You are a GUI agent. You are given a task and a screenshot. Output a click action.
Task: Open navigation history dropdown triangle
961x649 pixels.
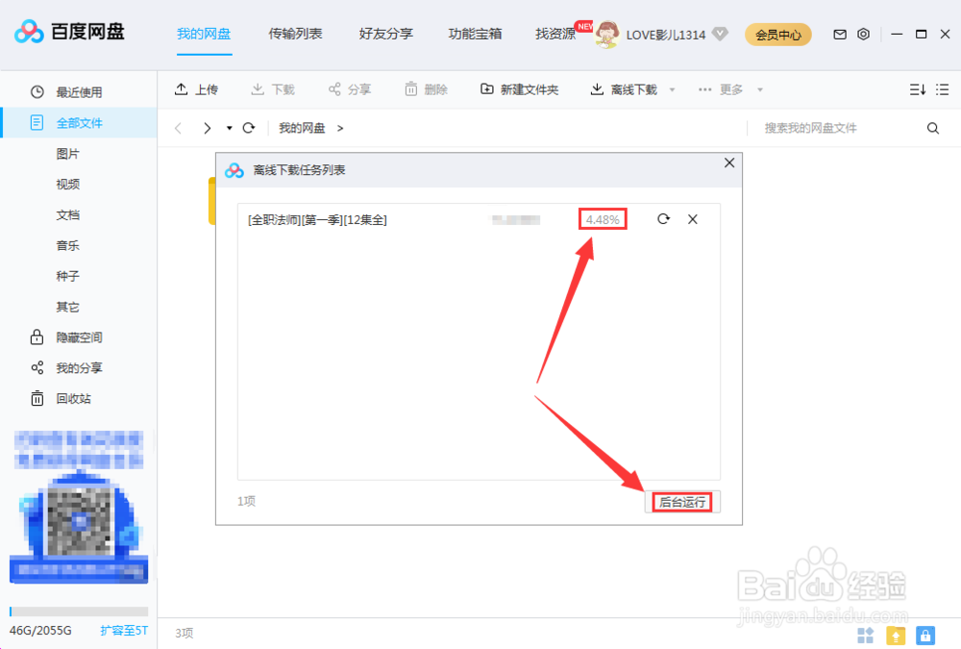[230, 128]
